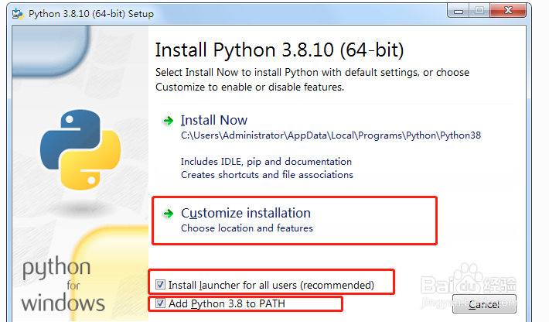The height and width of the screenshot is (322, 549).
Task: Toggle Install launcher for all users checkbox
Action: tap(160, 285)
